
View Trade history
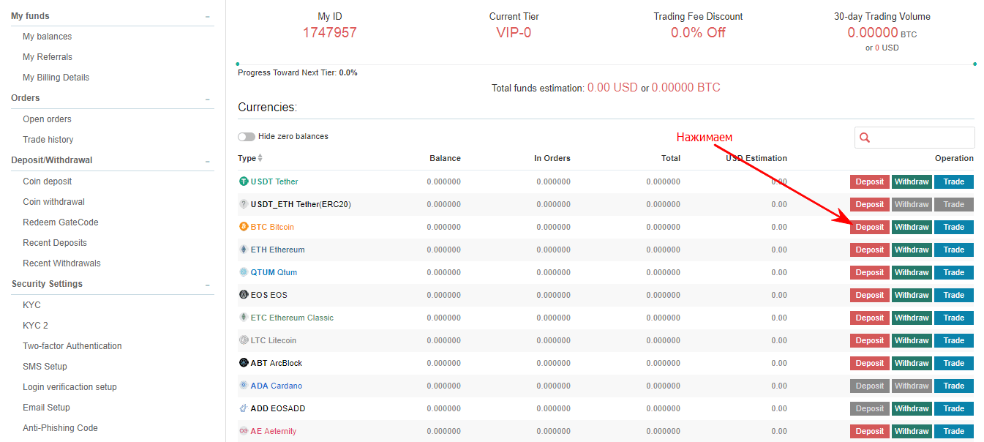tap(48, 140)
